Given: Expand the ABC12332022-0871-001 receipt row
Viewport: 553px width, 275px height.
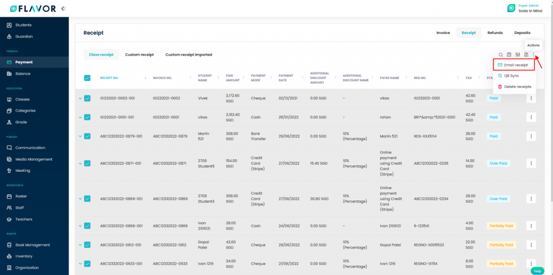Looking at the screenshot, I should tap(80, 163).
